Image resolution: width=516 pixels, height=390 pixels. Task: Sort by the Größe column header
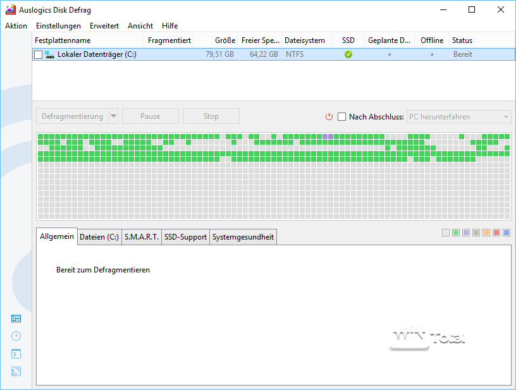pyautogui.click(x=216, y=40)
